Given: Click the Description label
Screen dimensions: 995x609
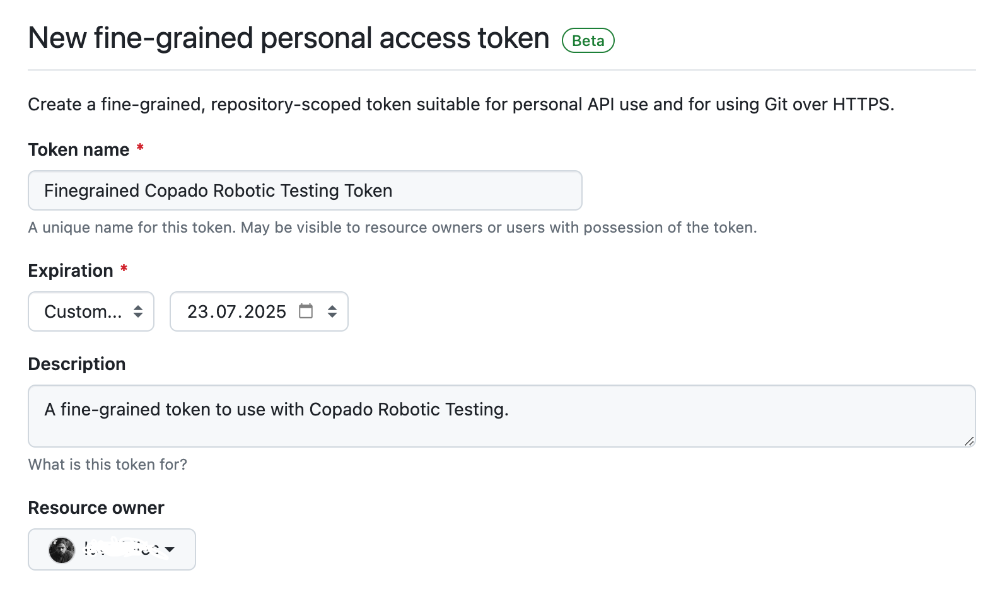Looking at the screenshot, I should click(77, 364).
